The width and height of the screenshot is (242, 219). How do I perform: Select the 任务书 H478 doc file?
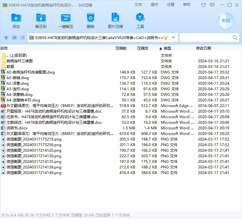pos(117,117)
